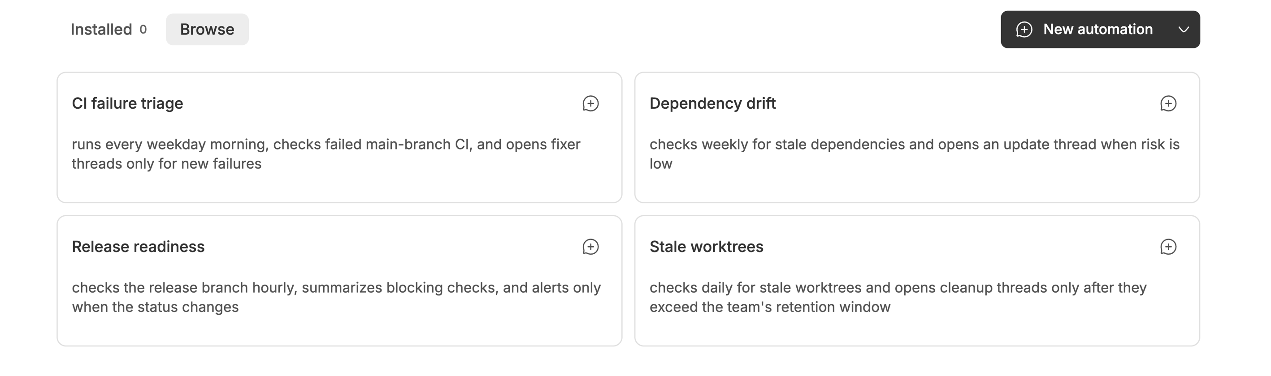Click the New automation button label
The width and height of the screenshot is (1271, 376).
point(1098,30)
